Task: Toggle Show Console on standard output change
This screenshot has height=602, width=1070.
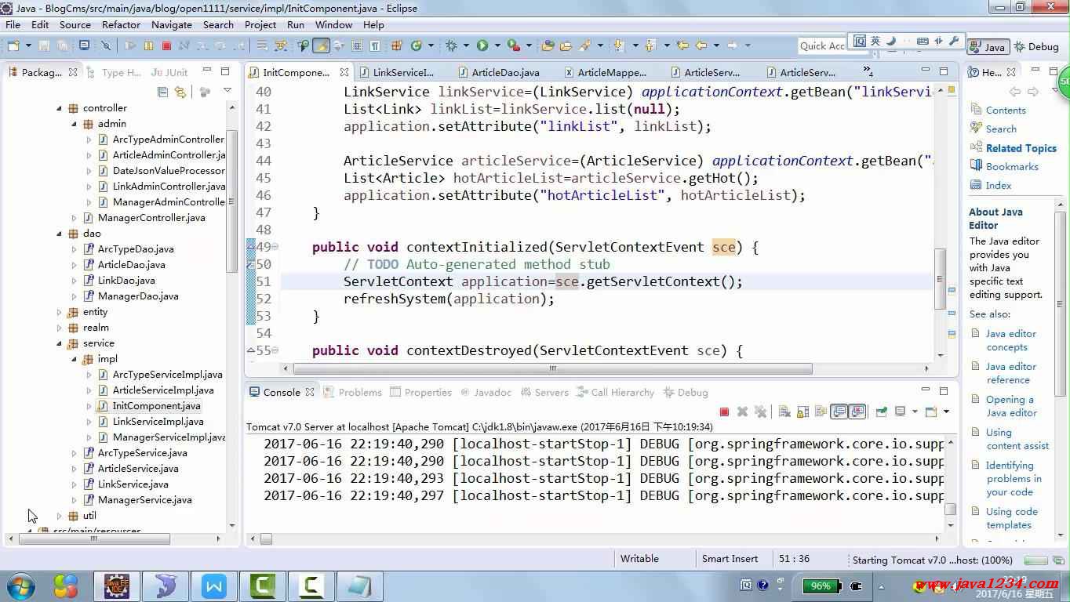Action: [x=839, y=412]
